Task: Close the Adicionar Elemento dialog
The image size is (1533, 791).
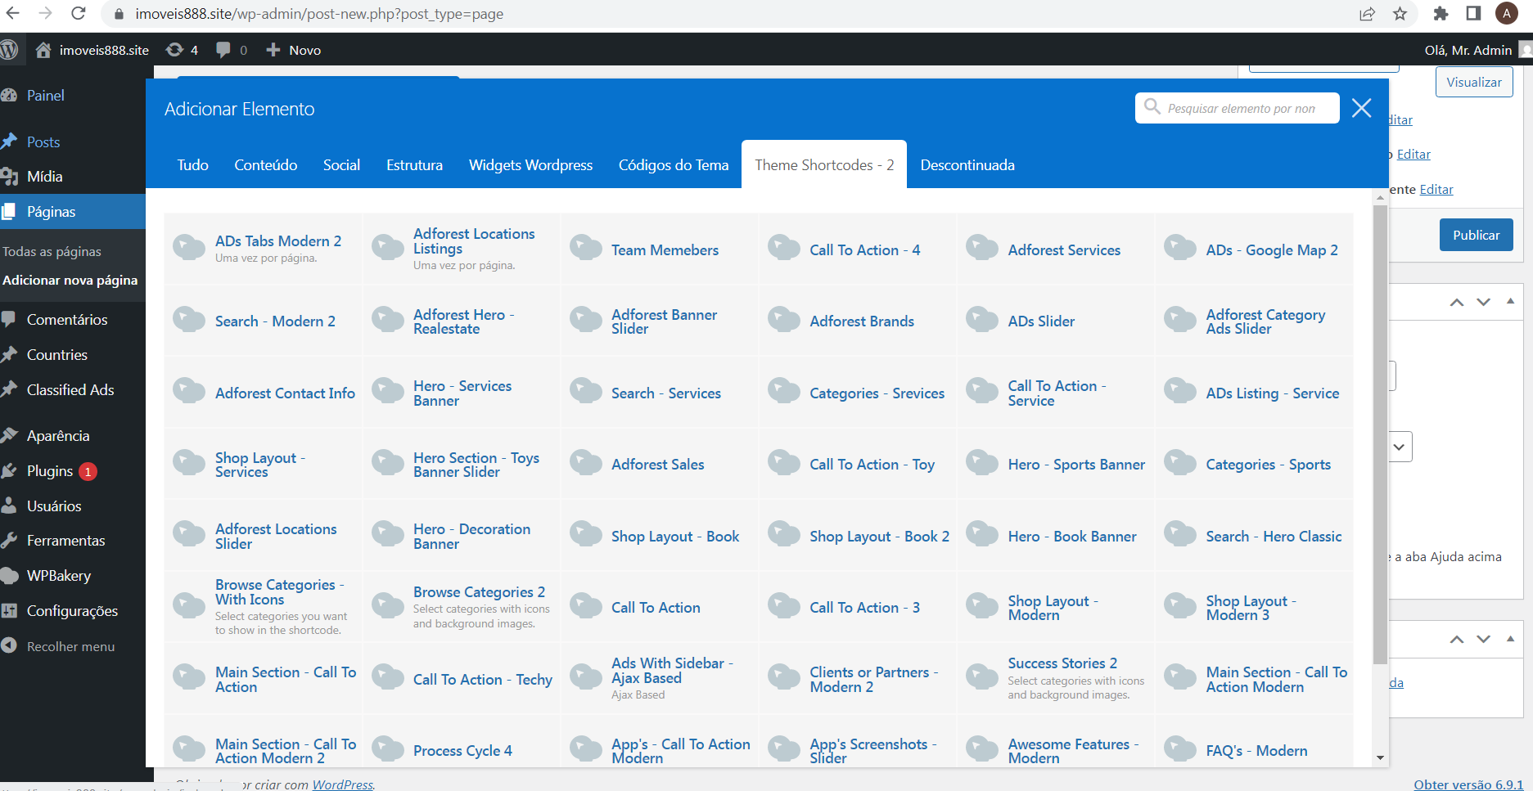Action: click(x=1361, y=108)
